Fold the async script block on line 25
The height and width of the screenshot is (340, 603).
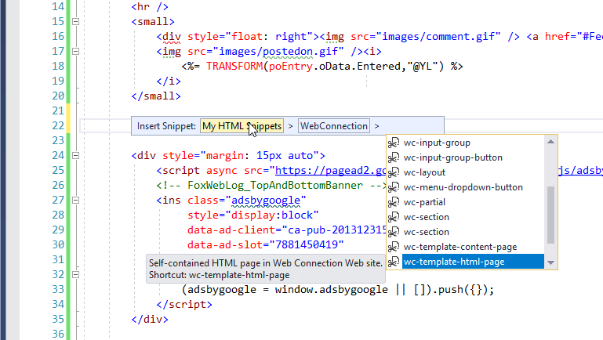coord(76,171)
